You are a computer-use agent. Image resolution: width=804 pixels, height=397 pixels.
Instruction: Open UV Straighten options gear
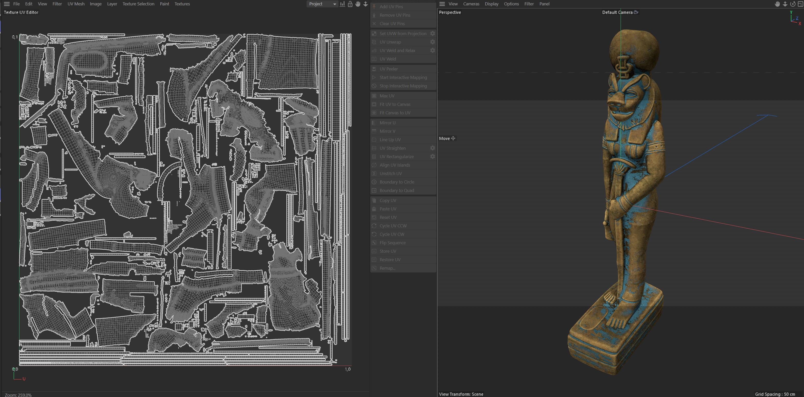(x=432, y=148)
